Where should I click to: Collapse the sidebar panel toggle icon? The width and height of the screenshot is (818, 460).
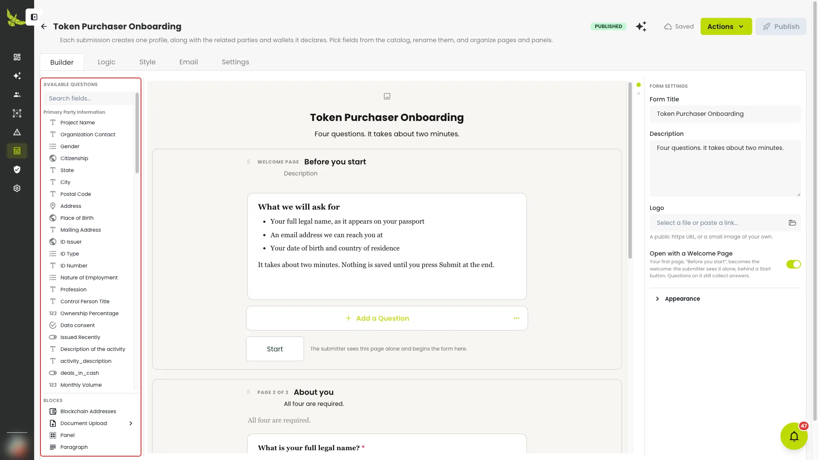(x=34, y=17)
